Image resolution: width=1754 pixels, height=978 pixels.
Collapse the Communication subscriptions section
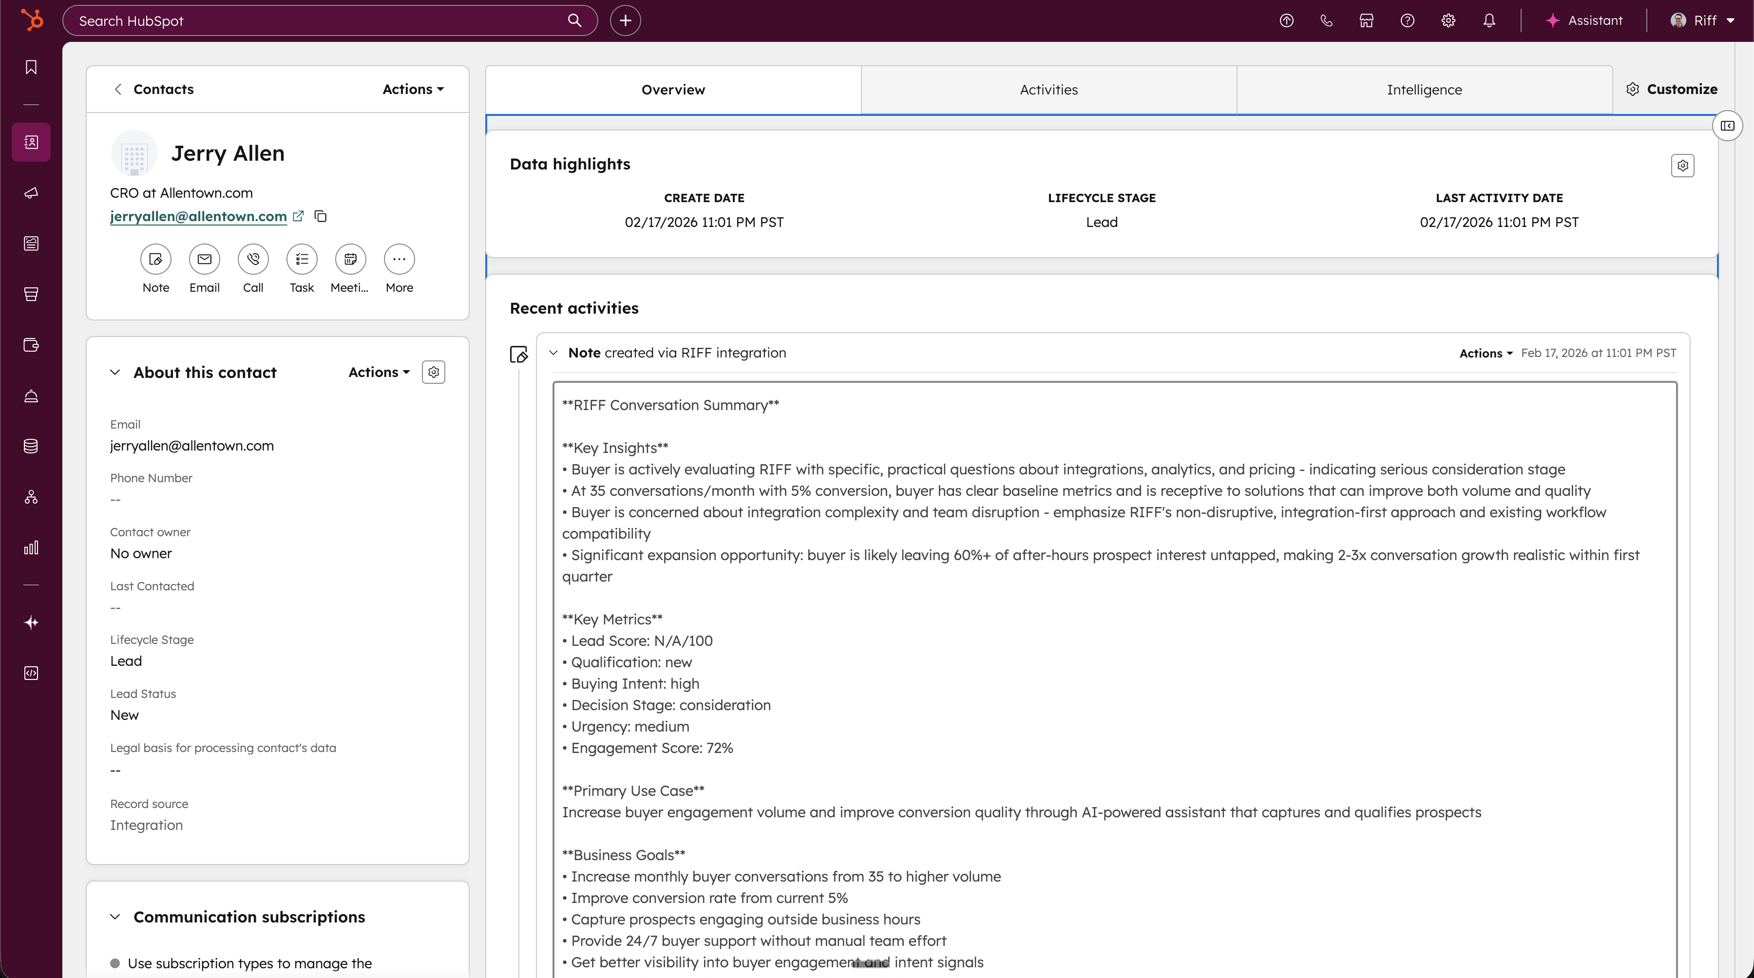tap(115, 917)
